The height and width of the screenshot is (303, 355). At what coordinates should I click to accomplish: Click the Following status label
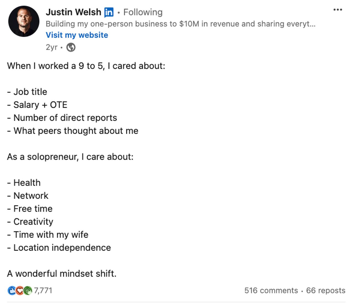click(x=143, y=12)
